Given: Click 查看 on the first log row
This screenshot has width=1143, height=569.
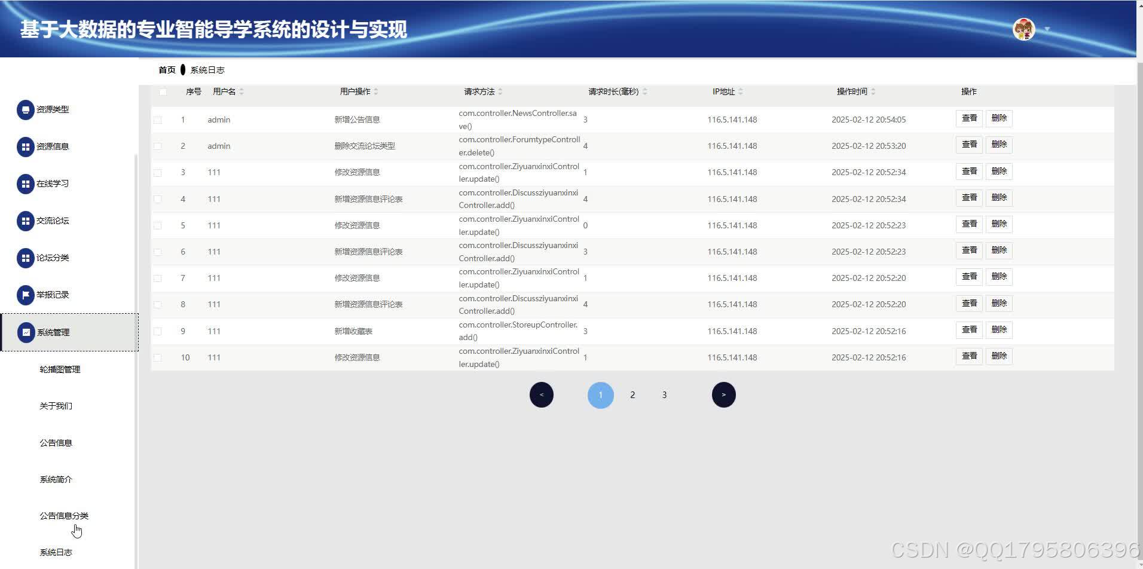Looking at the screenshot, I should point(968,118).
